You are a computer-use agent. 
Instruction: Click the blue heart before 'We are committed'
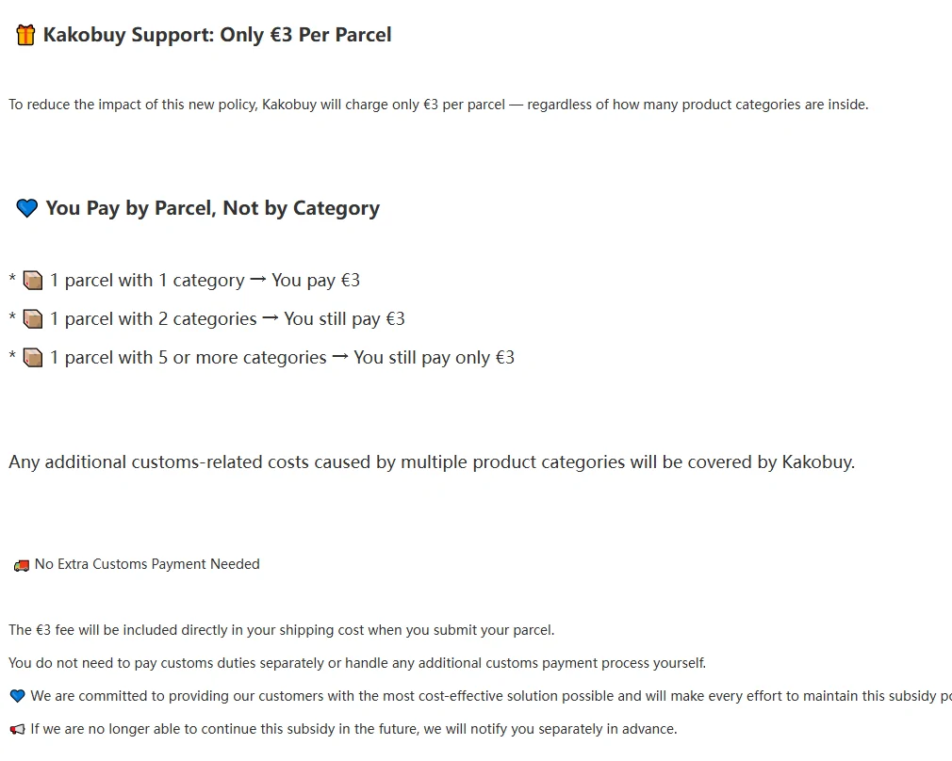tap(18, 696)
